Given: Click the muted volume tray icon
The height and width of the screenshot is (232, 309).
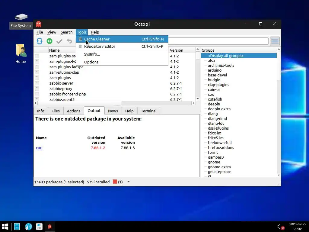Looking at the screenshot, I should 281,227.
